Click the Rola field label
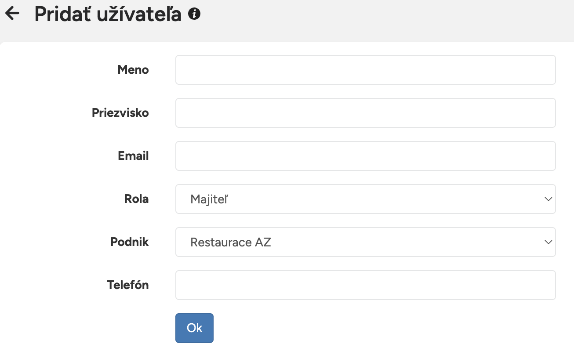 [x=137, y=199]
